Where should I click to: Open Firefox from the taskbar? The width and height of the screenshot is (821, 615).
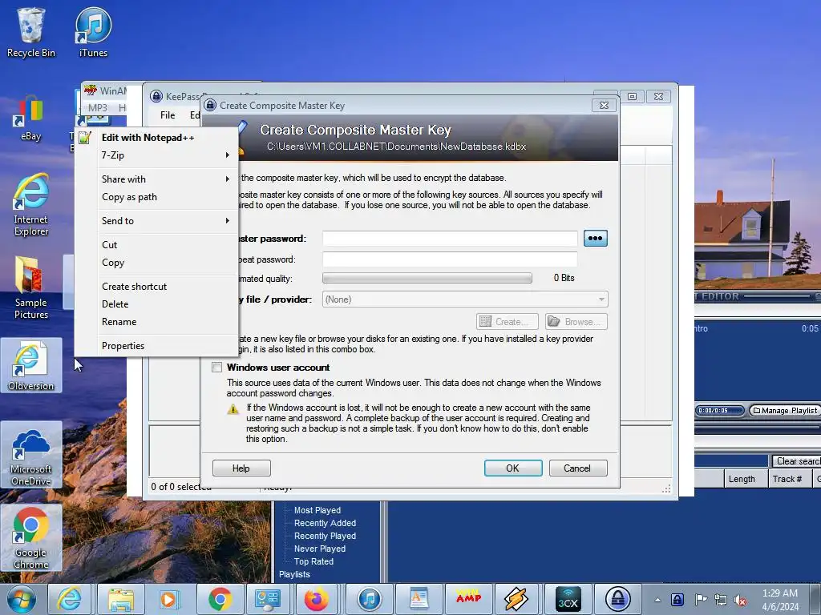click(317, 599)
